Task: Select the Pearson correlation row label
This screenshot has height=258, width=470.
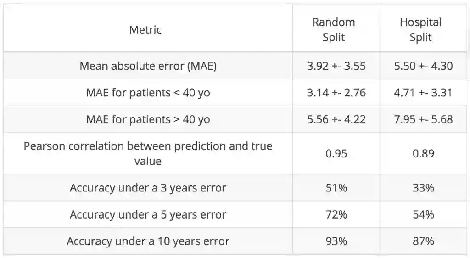Action: pos(148,153)
